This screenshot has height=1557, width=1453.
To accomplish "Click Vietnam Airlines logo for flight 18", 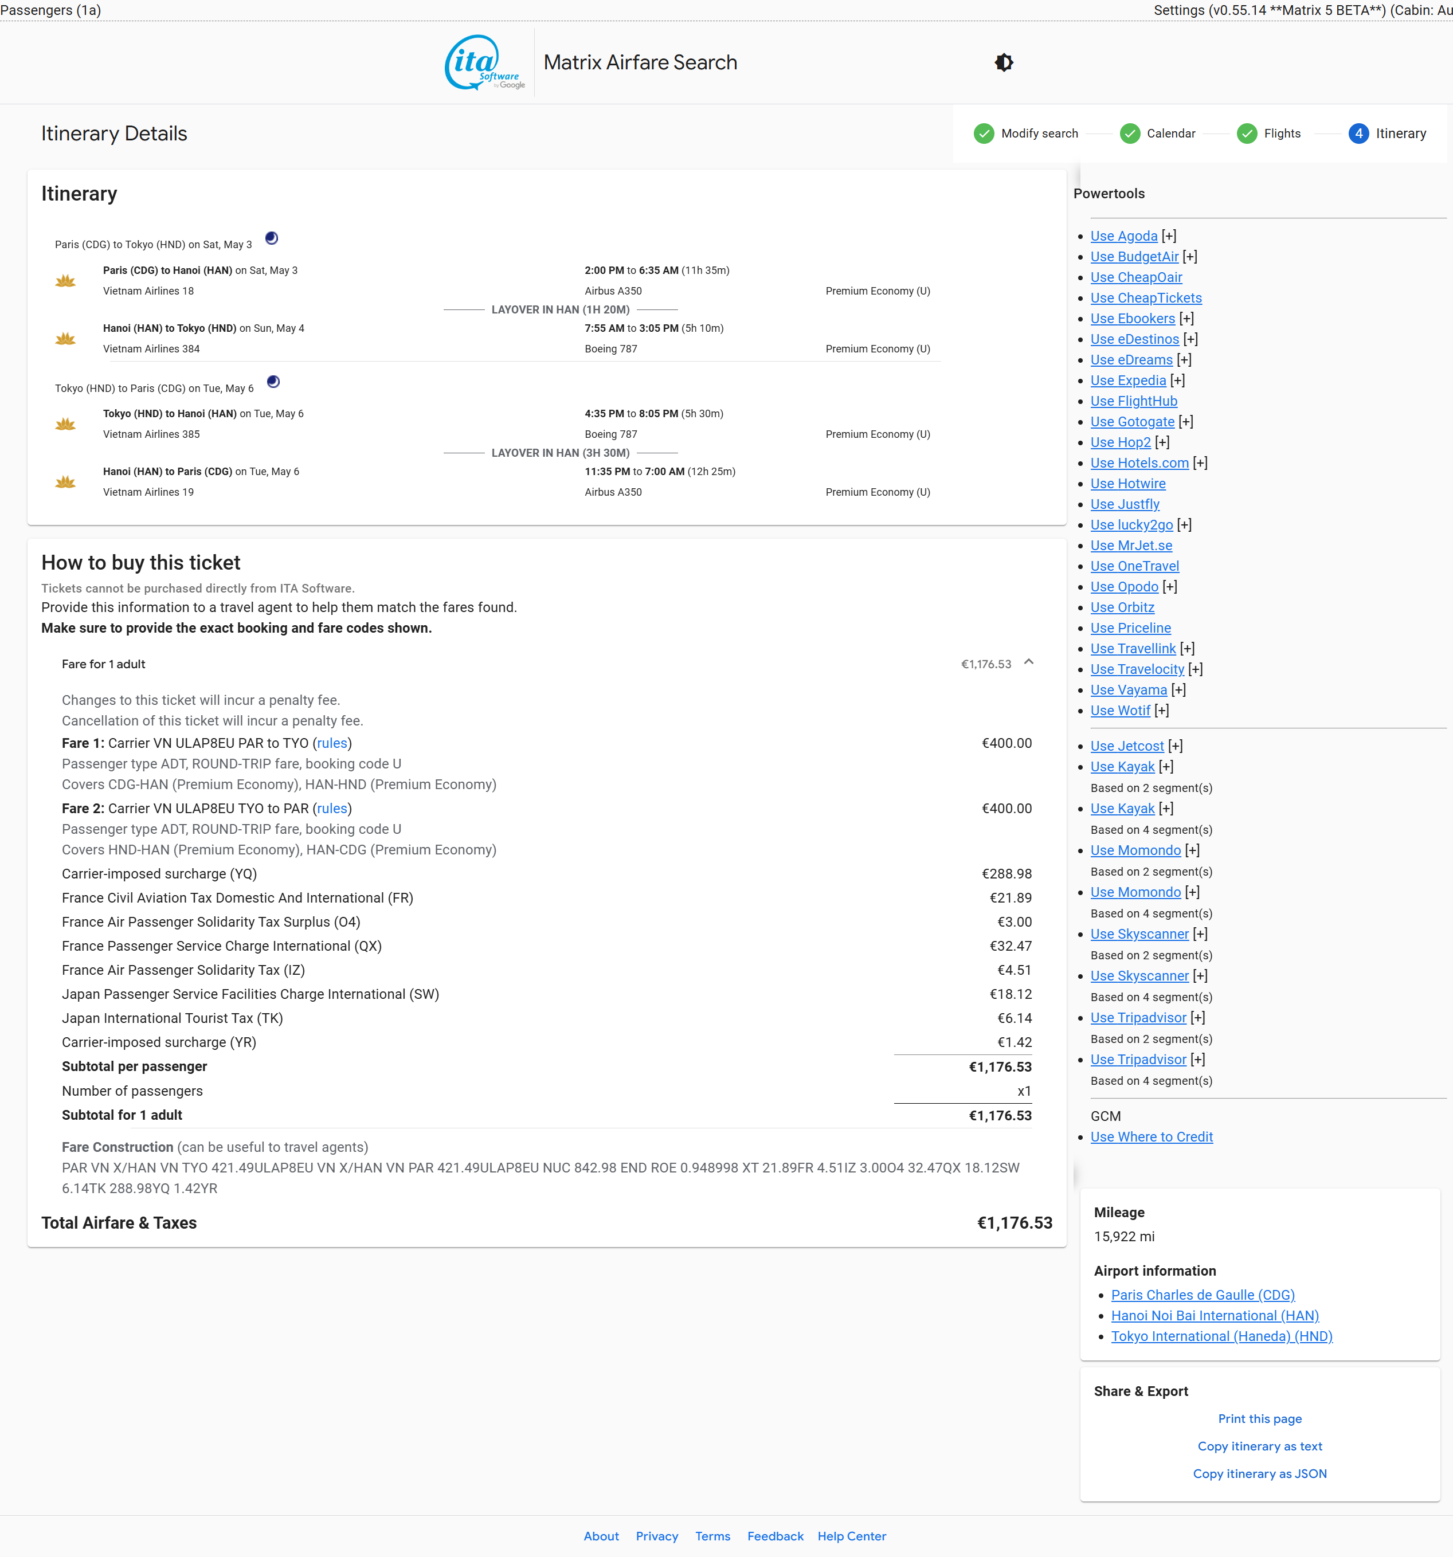I will pyautogui.click(x=66, y=280).
